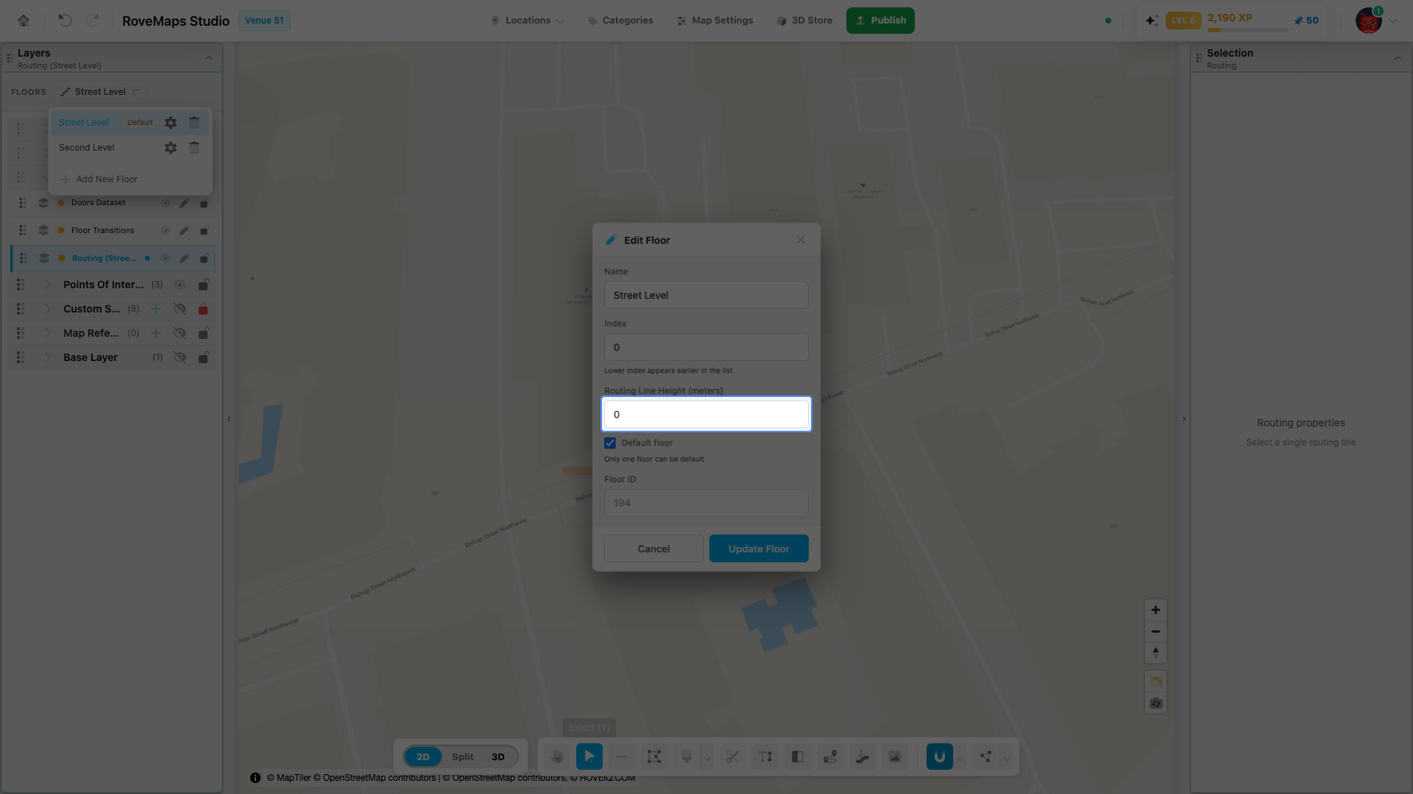Click Add New Floor
This screenshot has height=794, width=1413.
[x=99, y=179]
